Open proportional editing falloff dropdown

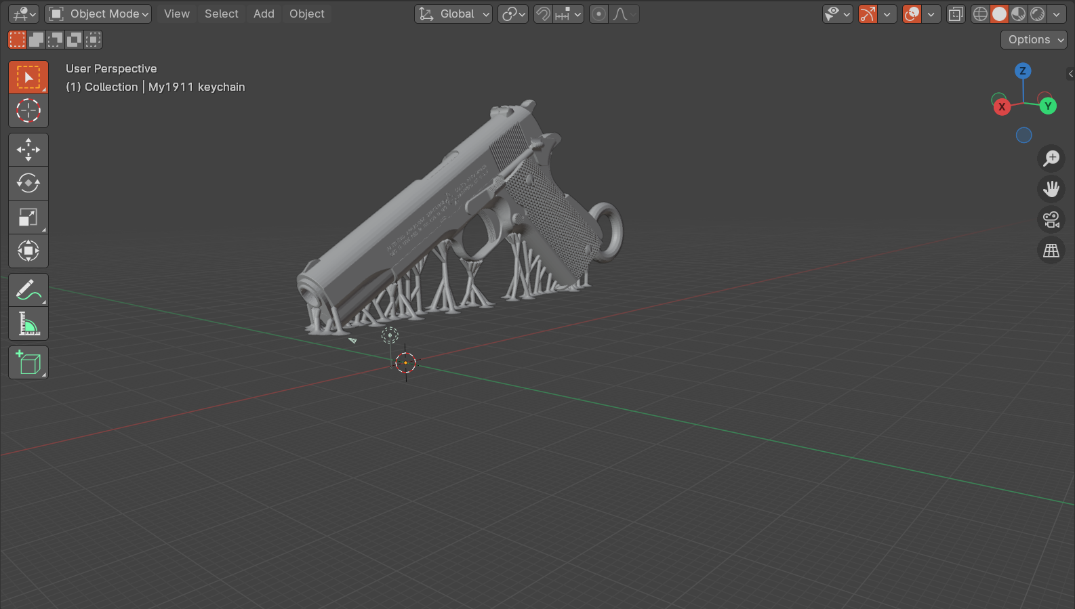point(624,14)
